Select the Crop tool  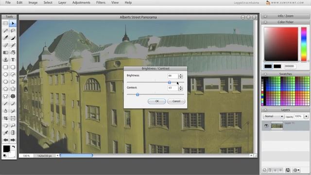tap(5, 118)
